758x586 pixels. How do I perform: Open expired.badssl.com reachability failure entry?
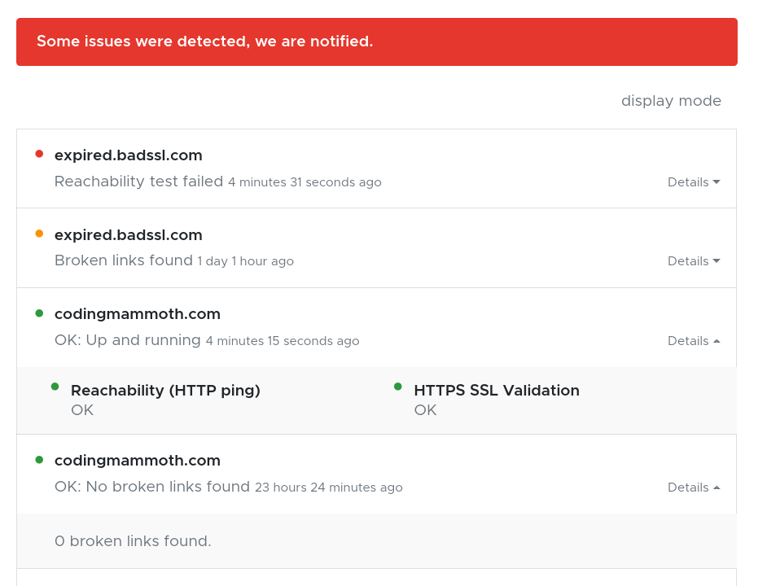click(x=129, y=155)
